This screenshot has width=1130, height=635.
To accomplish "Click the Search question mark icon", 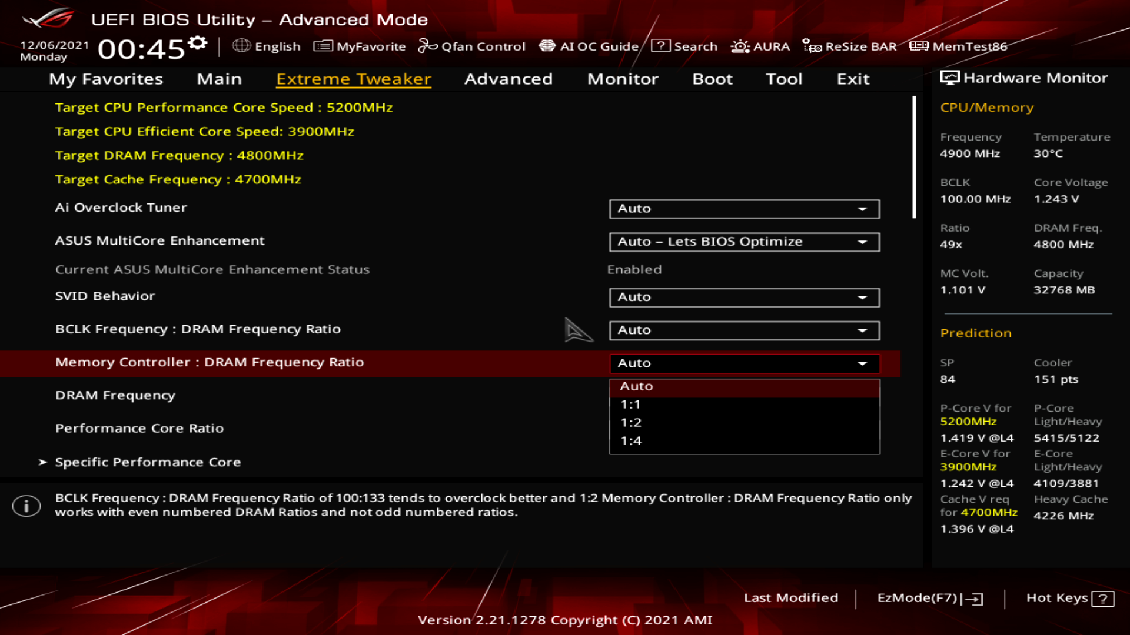I will coord(660,46).
